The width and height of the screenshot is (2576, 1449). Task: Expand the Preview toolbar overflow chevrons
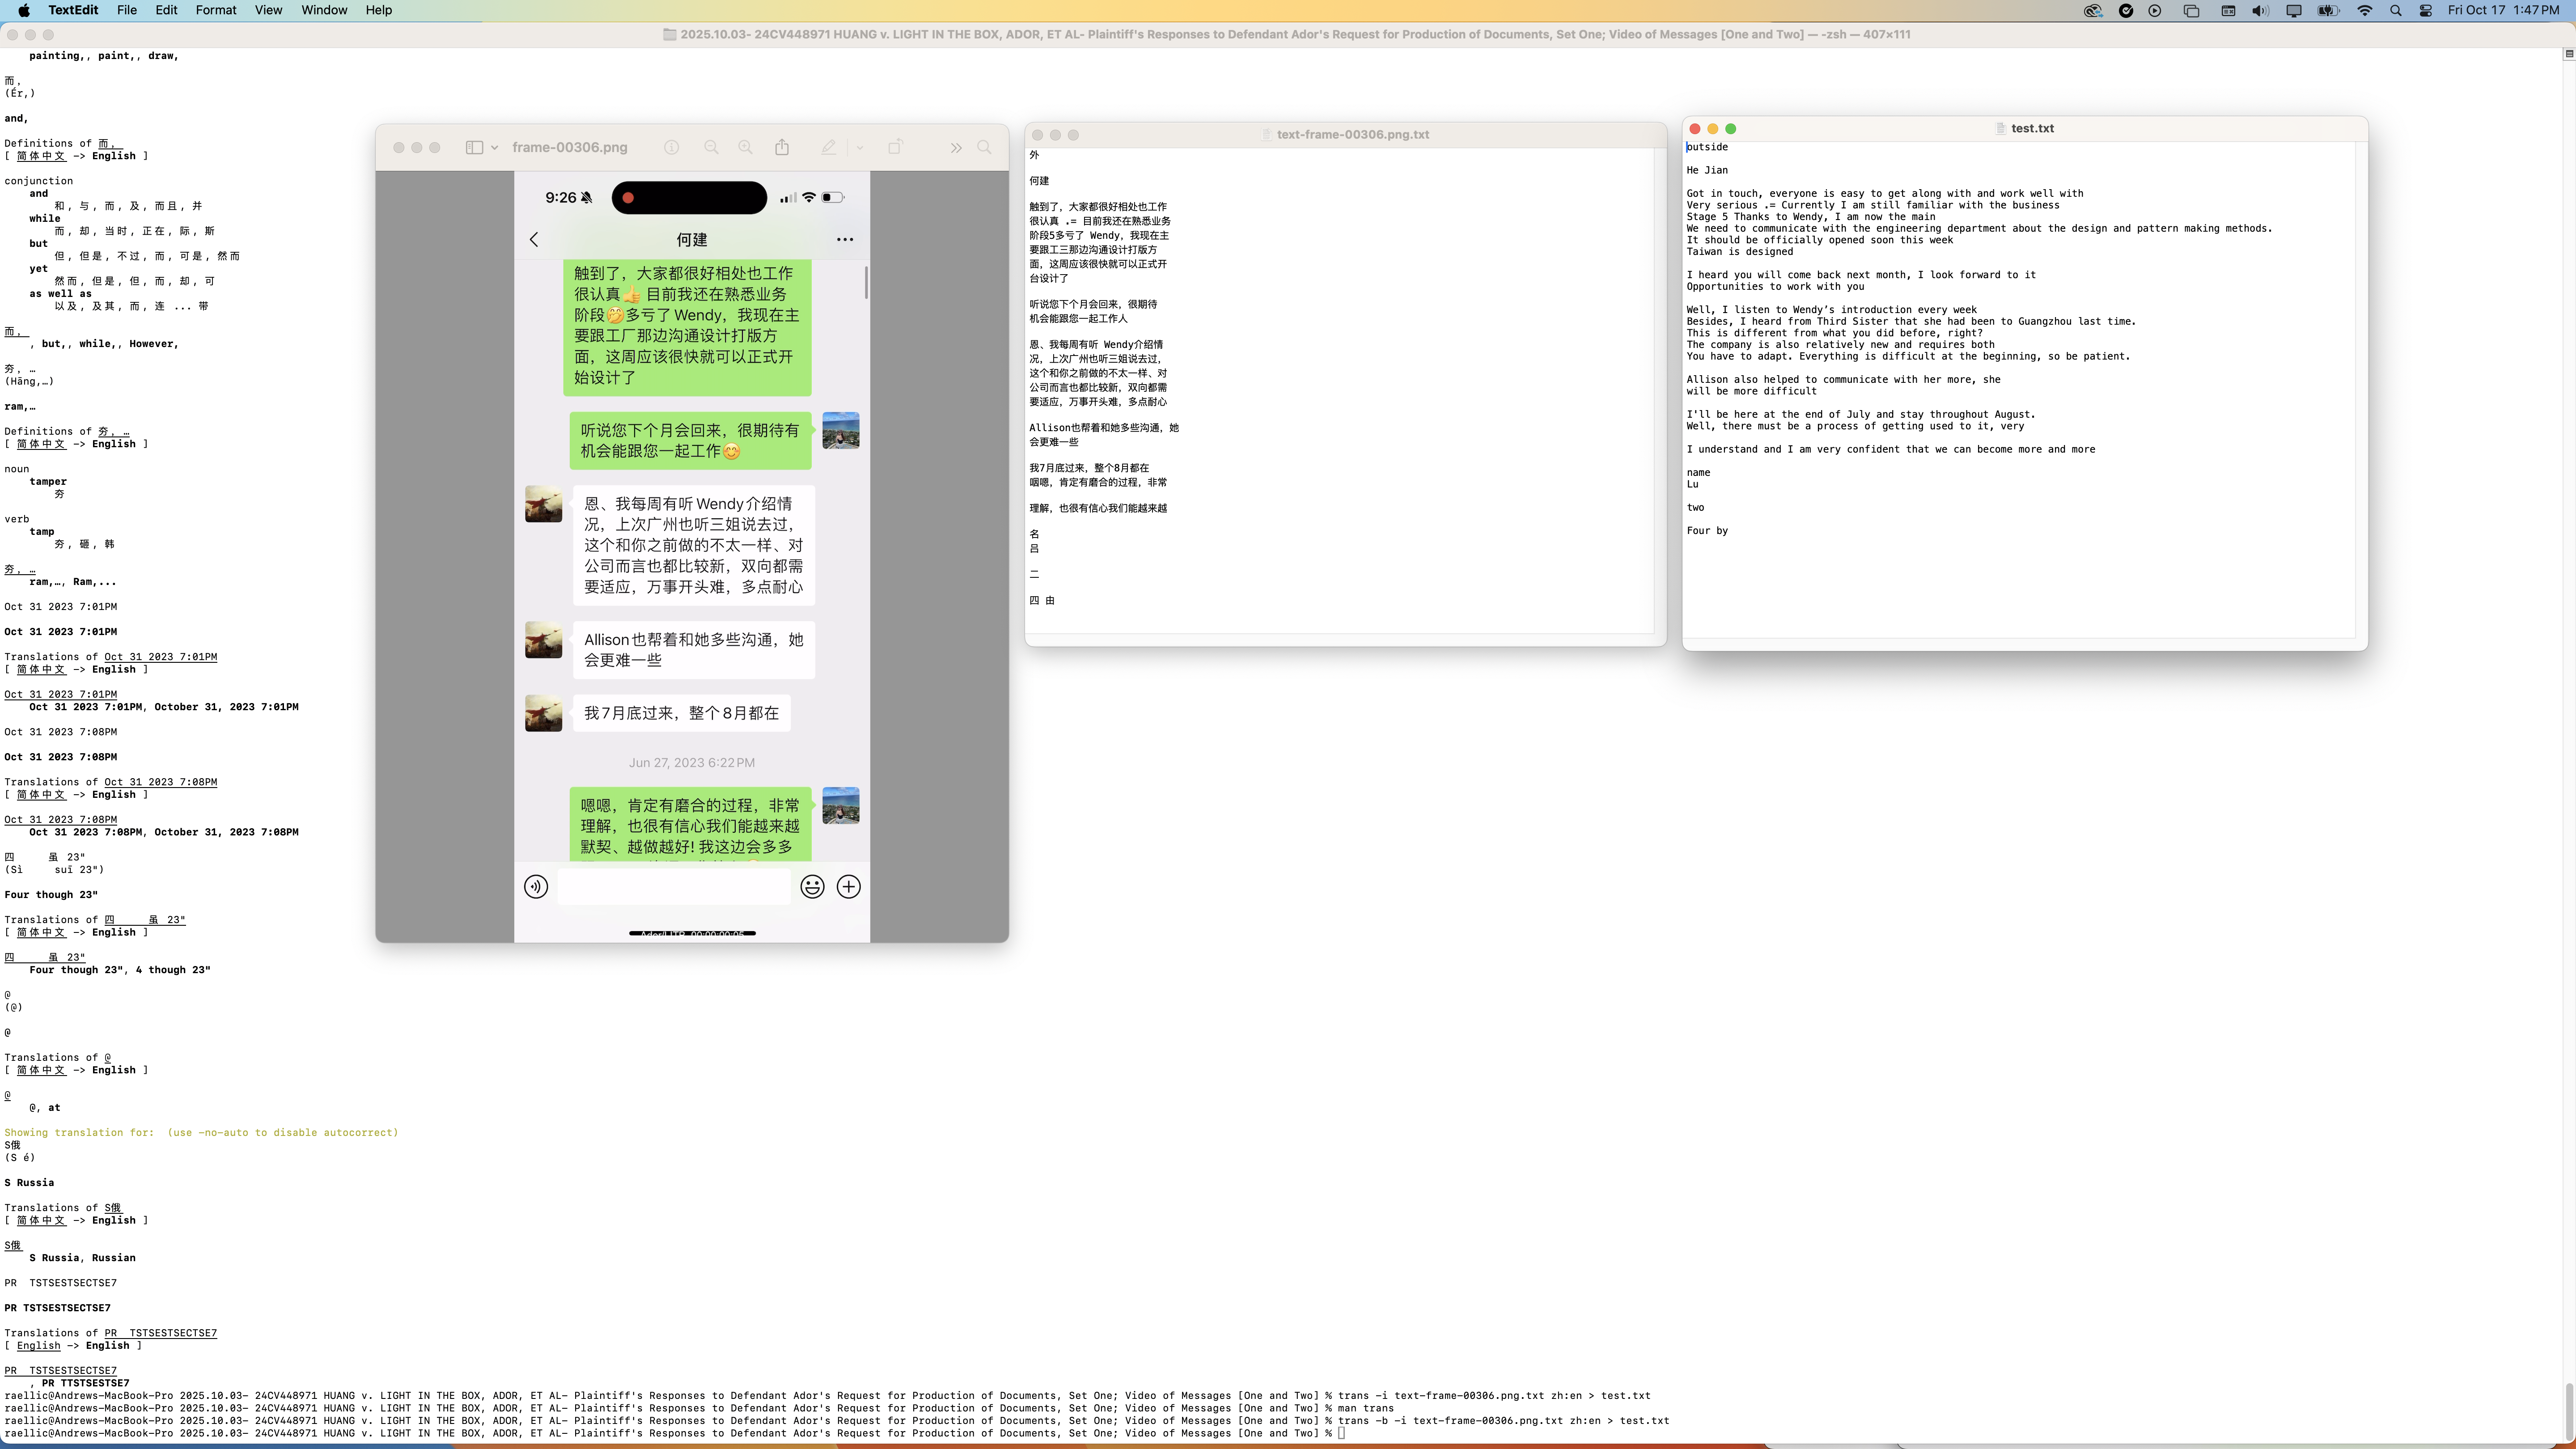956,147
